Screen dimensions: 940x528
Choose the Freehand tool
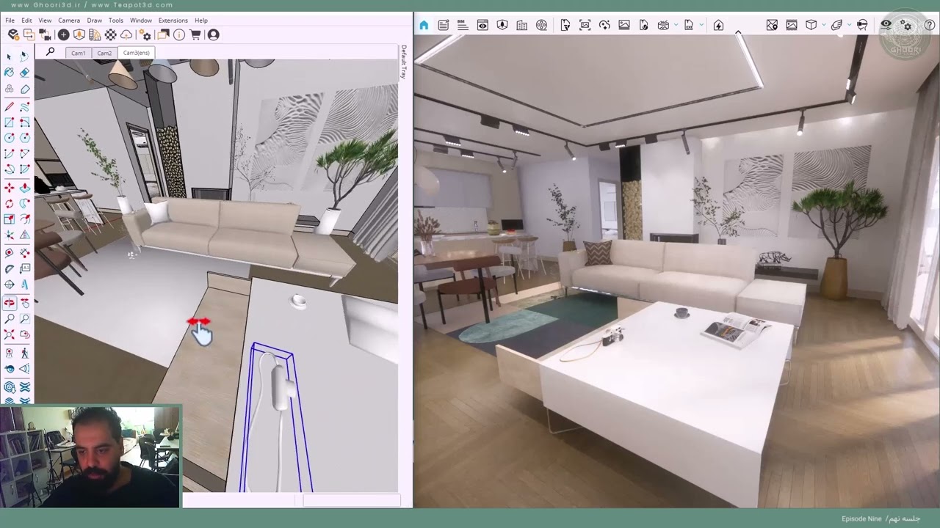(25, 106)
